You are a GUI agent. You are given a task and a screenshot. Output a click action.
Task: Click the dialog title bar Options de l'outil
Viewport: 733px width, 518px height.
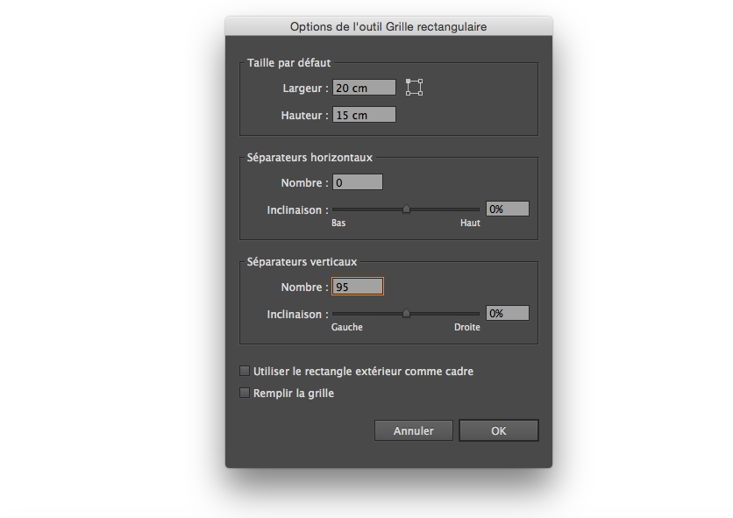click(388, 26)
